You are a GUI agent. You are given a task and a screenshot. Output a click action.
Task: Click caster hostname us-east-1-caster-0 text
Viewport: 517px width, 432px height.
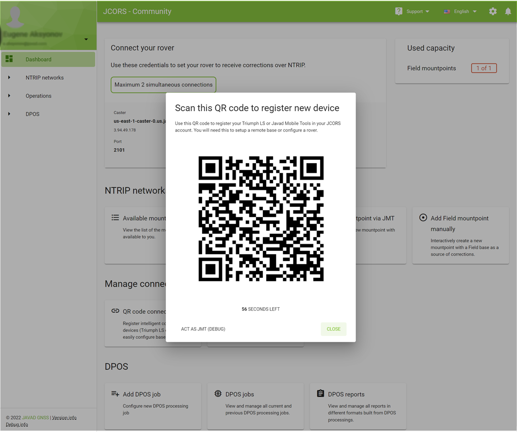140,121
